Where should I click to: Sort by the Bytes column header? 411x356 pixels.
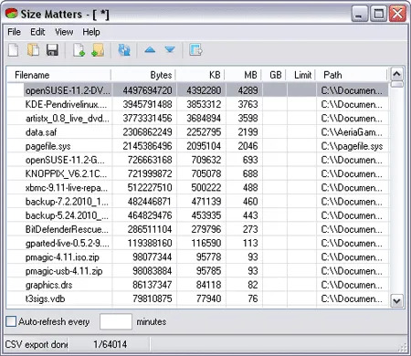[x=143, y=75]
